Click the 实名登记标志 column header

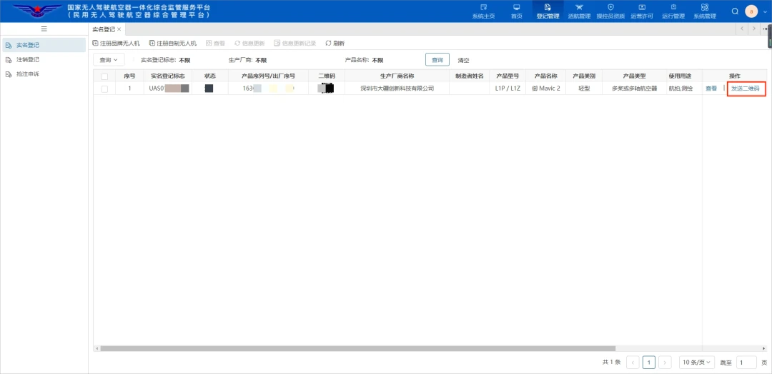(167, 76)
